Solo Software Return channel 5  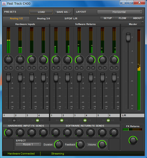[x=100, y=68]
